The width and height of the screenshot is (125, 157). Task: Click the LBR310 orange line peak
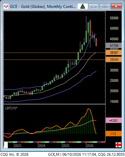coord(88,109)
